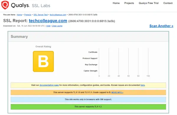Viewport: 177px width, 115px height.
Task: Open Qualys Free Trial menu item
Action: coord(149,3)
